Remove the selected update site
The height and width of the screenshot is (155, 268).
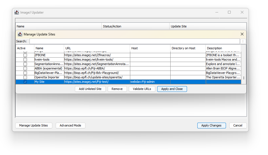117,89
